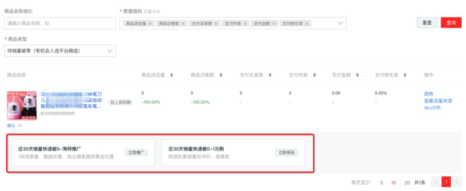Image resolution: width=466 pixels, height=191 pixels.
Task: Select 20 items per page
Action: [407, 182]
